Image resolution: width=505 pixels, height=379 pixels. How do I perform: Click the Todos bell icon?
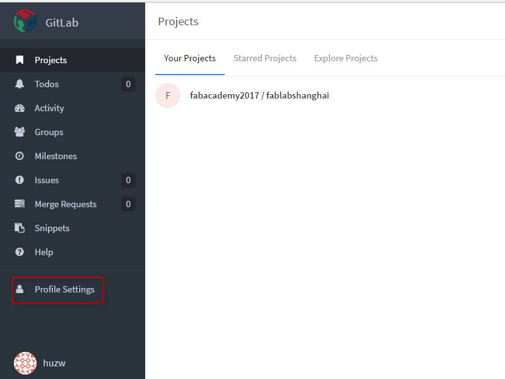pyautogui.click(x=20, y=84)
